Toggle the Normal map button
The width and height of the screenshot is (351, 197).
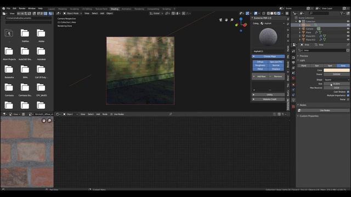(276, 66)
